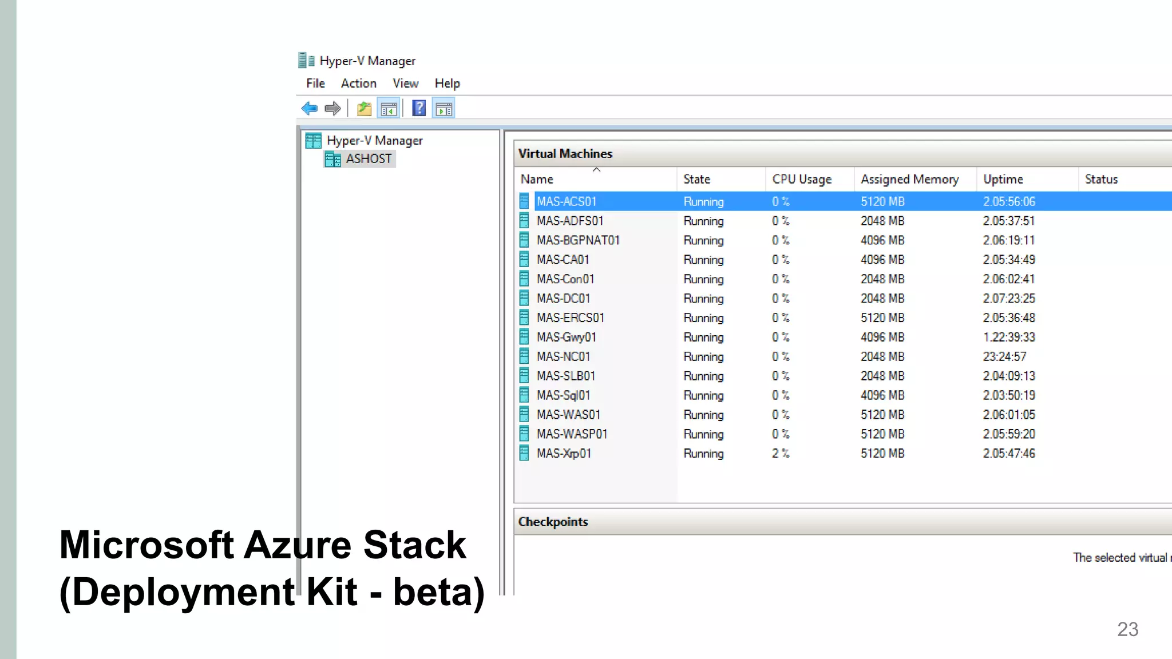Select the MAS-BGPNAT01 virtual machine name
This screenshot has width=1172, height=659.
point(578,240)
